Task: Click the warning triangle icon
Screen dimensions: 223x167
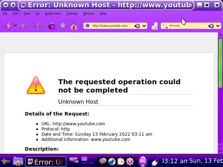Action: pos(36,85)
